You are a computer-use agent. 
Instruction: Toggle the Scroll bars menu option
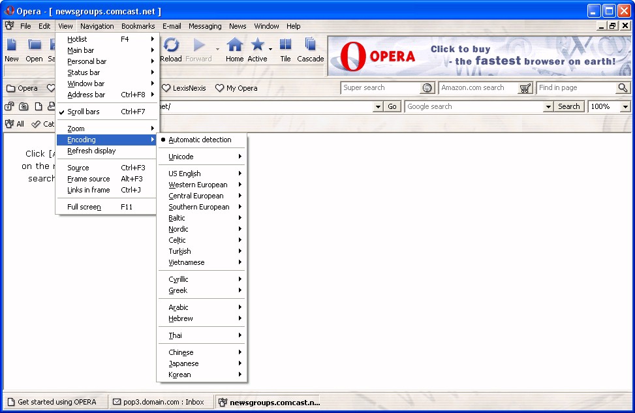pyautogui.click(x=84, y=112)
